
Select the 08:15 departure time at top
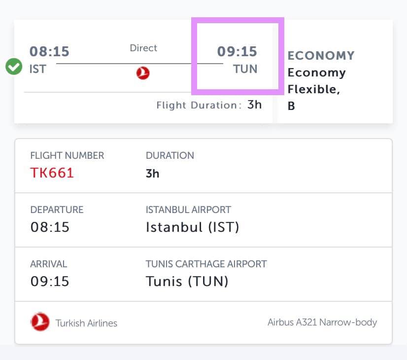coord(49,51)
